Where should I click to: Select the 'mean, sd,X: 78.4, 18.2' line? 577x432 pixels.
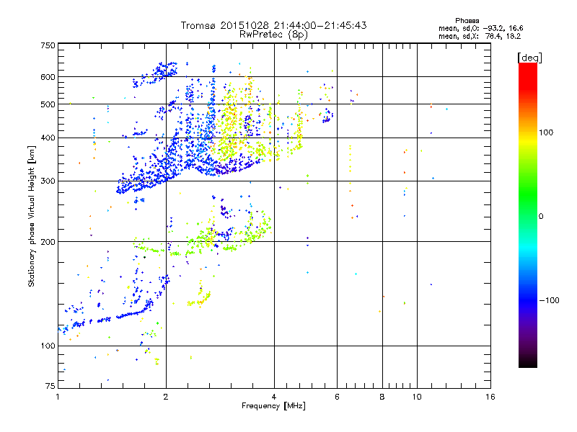(x=480, y=36)
